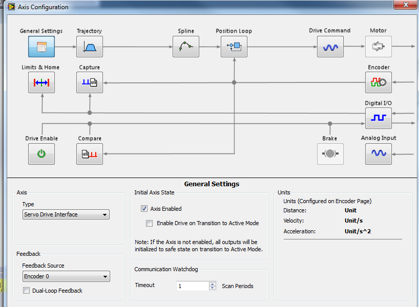Open the Analog Input settings

[x=378, y=153]
